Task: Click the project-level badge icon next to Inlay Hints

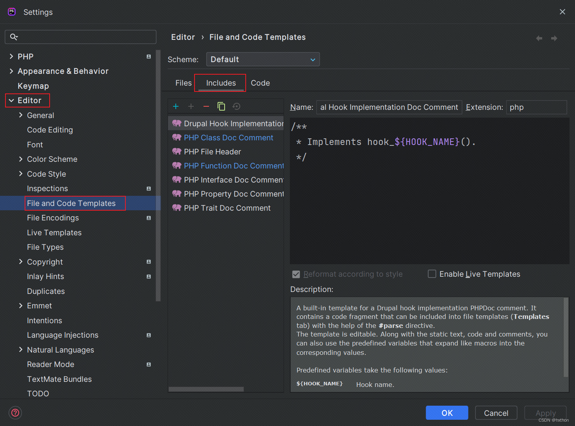Action: coord(148,277)
